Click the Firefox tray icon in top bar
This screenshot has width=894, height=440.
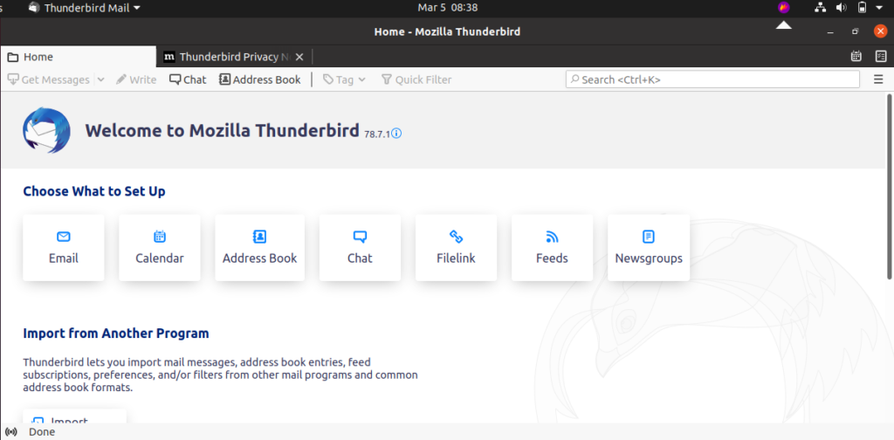784,8
